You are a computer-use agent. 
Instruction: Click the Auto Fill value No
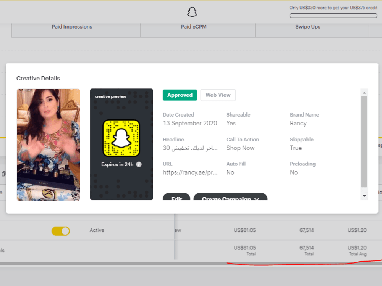[230, 172]
